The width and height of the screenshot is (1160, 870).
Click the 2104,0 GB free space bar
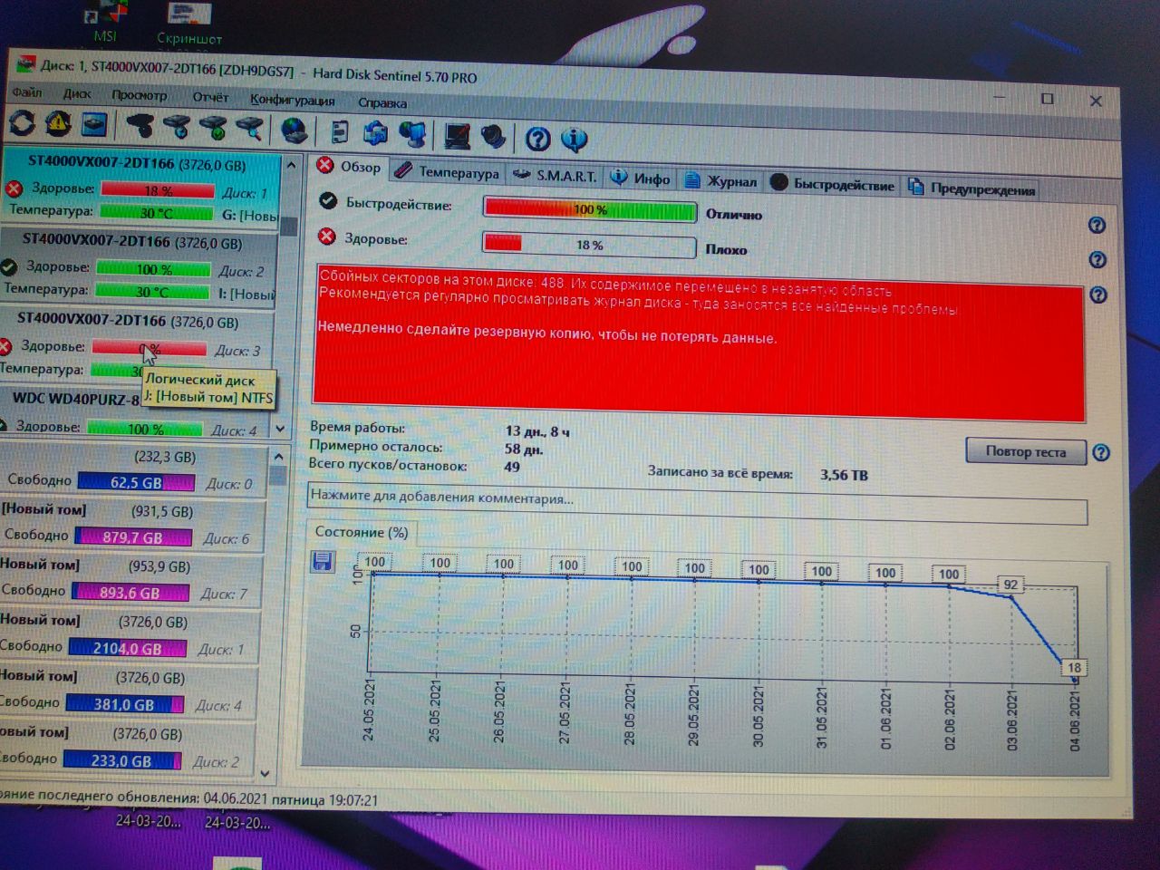[x=127, y=649]
